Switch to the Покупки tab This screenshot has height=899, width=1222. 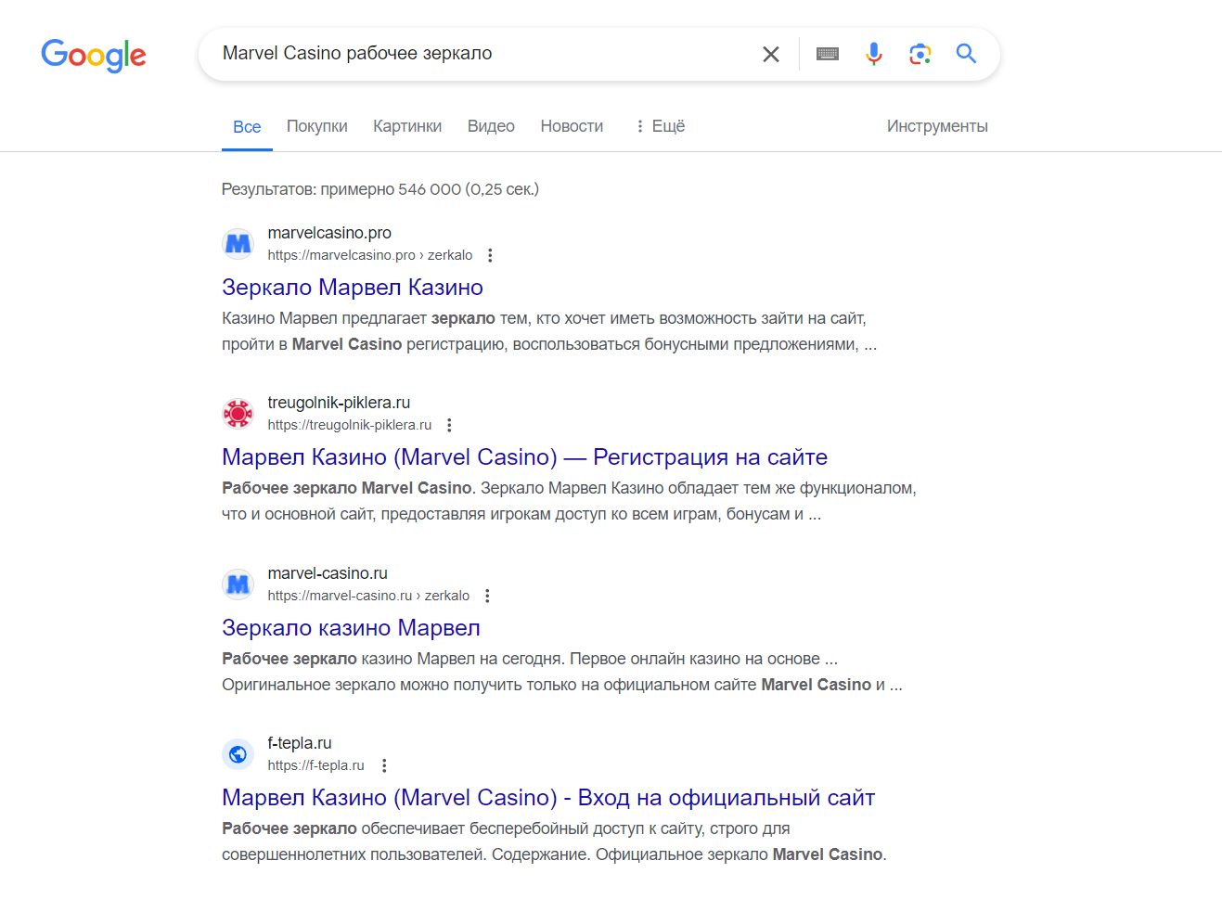(x=317, y=126)
